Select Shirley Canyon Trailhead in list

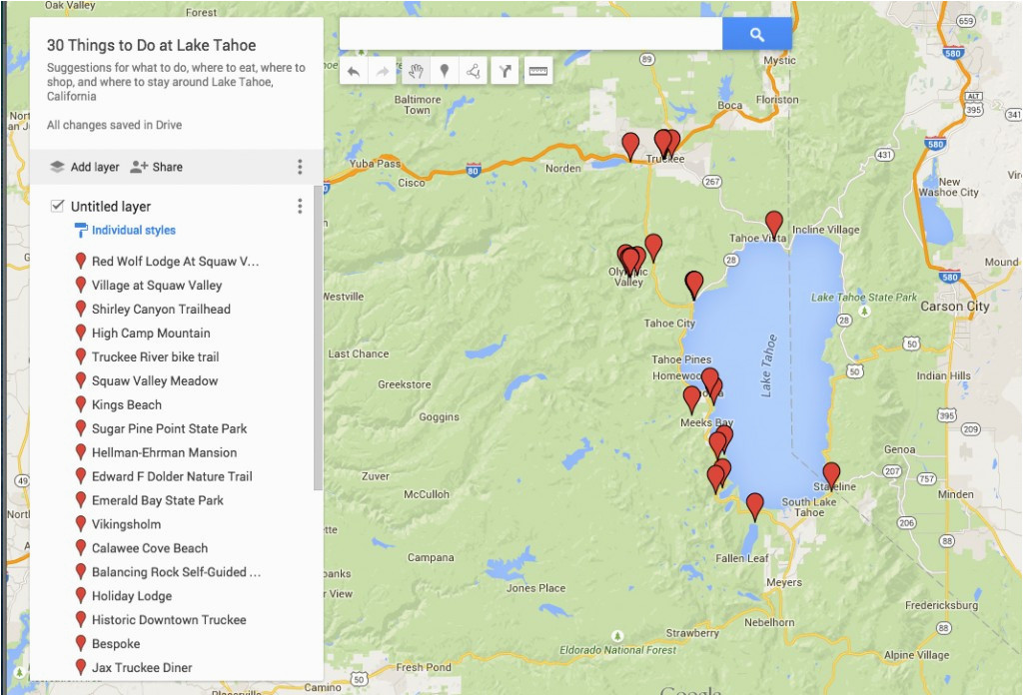coord(161,310)
